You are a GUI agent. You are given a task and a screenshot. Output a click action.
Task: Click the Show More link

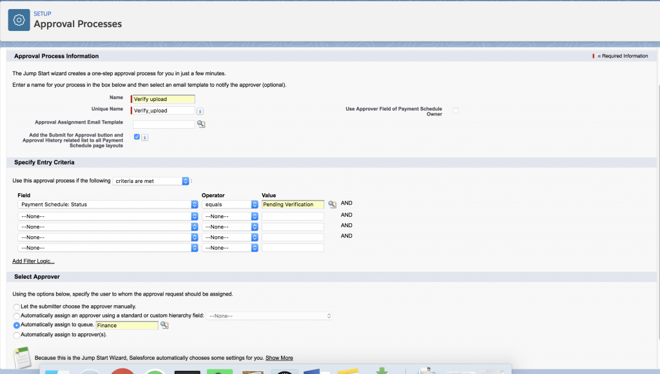pyautogui.click(x=279, y=358)
